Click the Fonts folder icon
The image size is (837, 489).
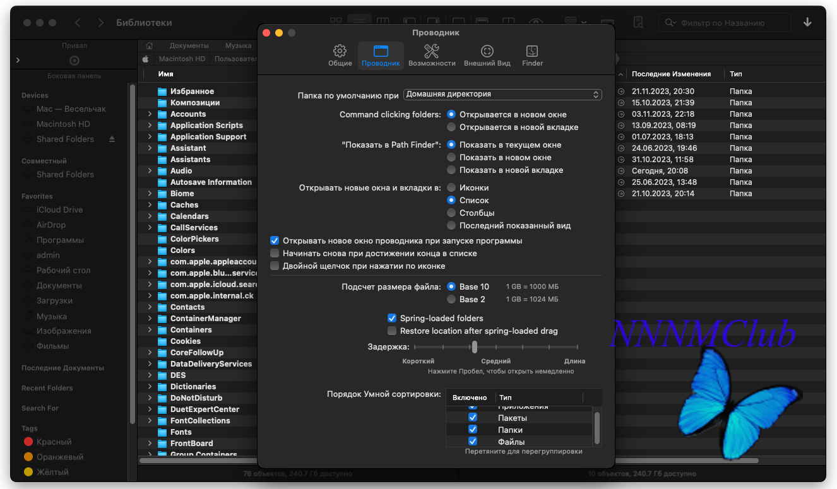pyautogui.click(x=162, y=432)
